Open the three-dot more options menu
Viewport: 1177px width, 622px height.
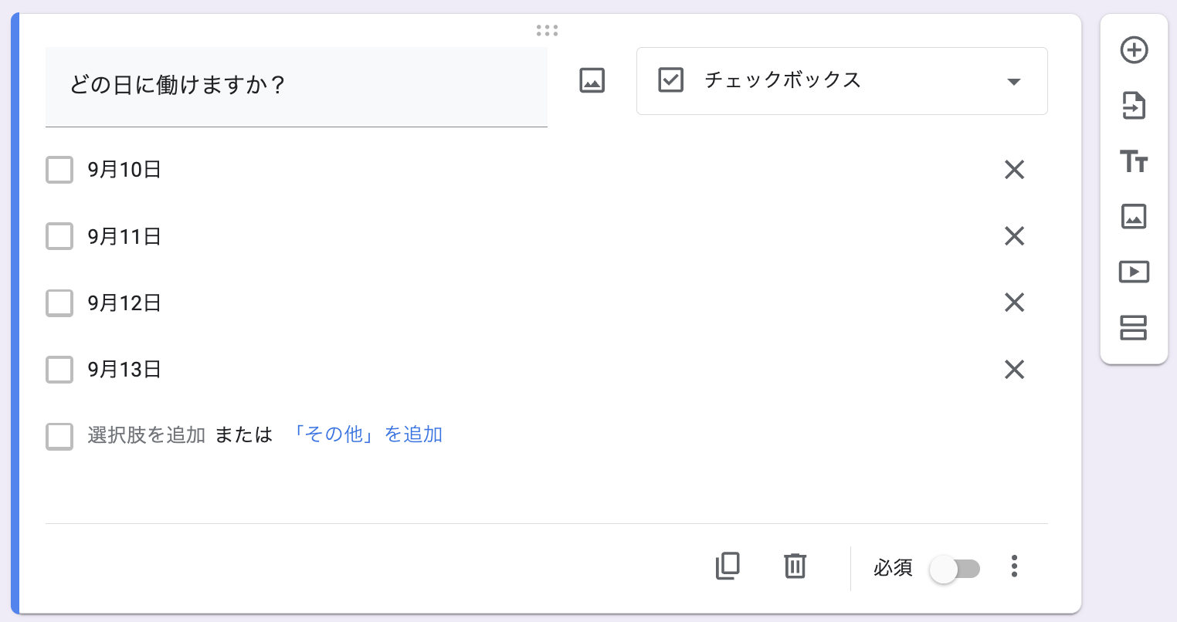tap(1014, 566)
